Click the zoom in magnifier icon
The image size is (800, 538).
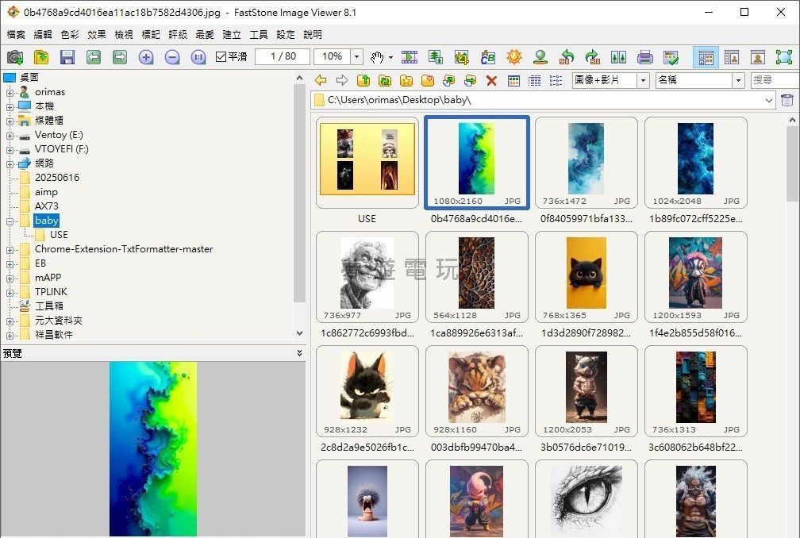coord(146,57)
